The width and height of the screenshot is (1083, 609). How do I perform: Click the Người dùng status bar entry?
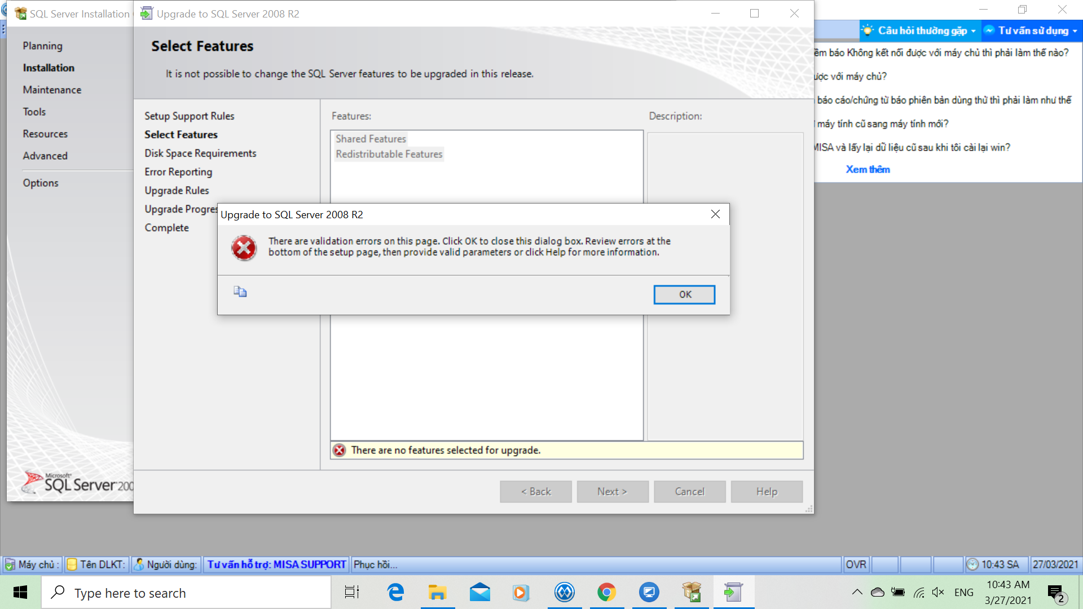(166, 564)
